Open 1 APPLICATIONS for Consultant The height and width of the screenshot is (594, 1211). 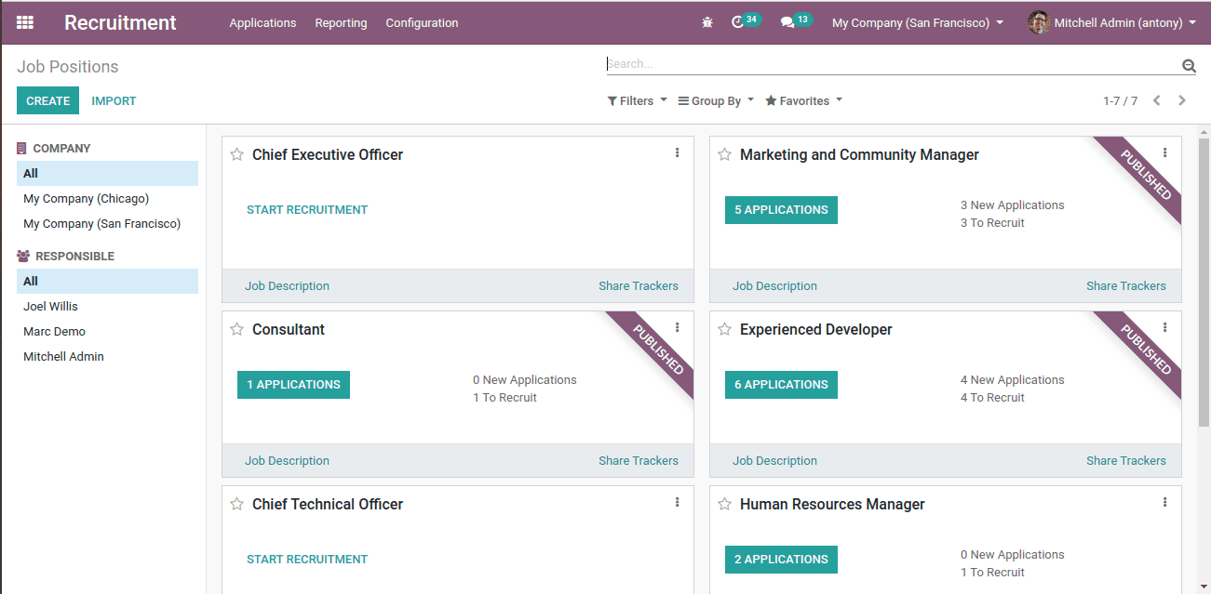293,385
